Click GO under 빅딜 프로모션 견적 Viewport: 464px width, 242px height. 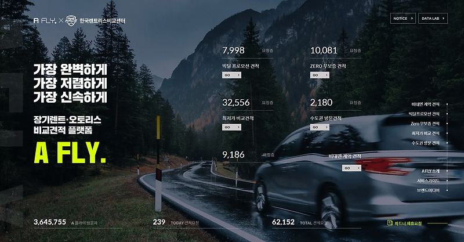point(231,75)
